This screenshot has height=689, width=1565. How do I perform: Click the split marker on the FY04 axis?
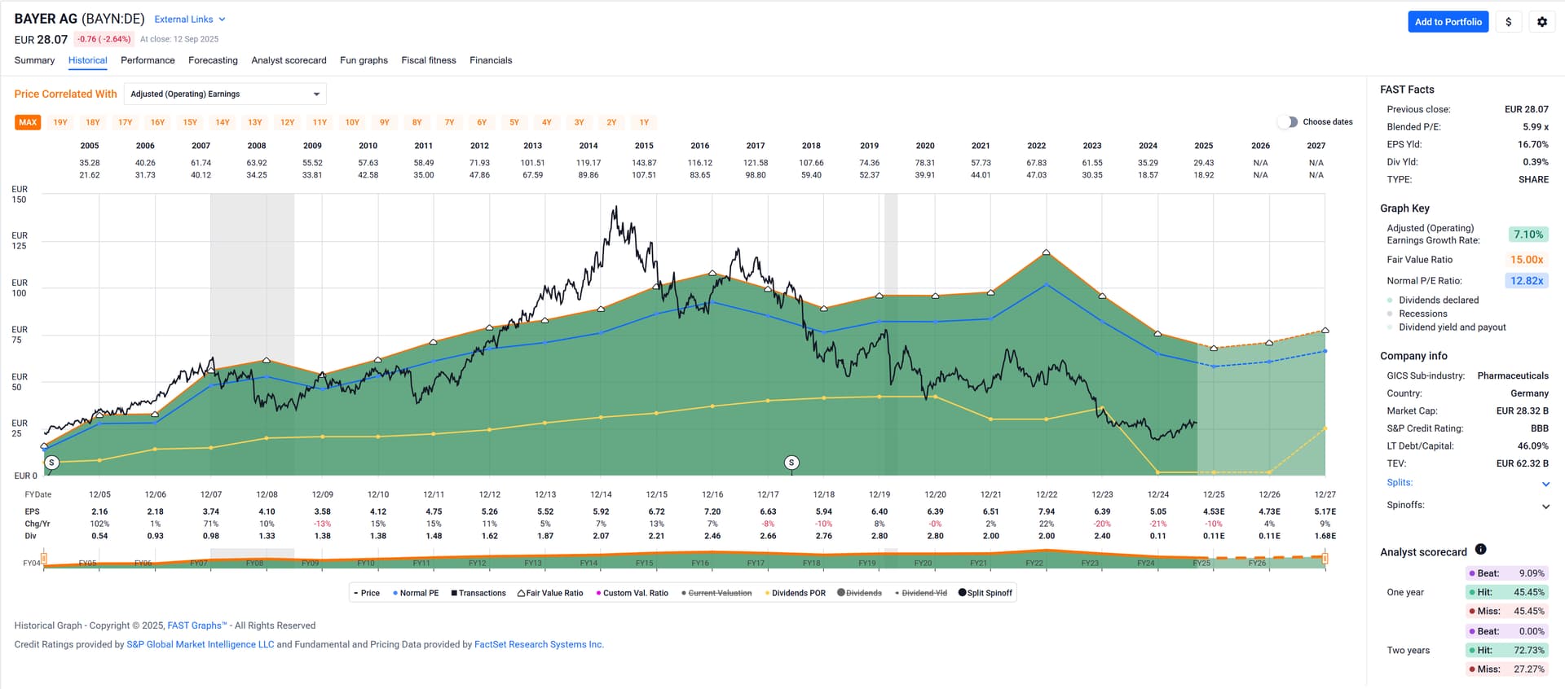52,463
